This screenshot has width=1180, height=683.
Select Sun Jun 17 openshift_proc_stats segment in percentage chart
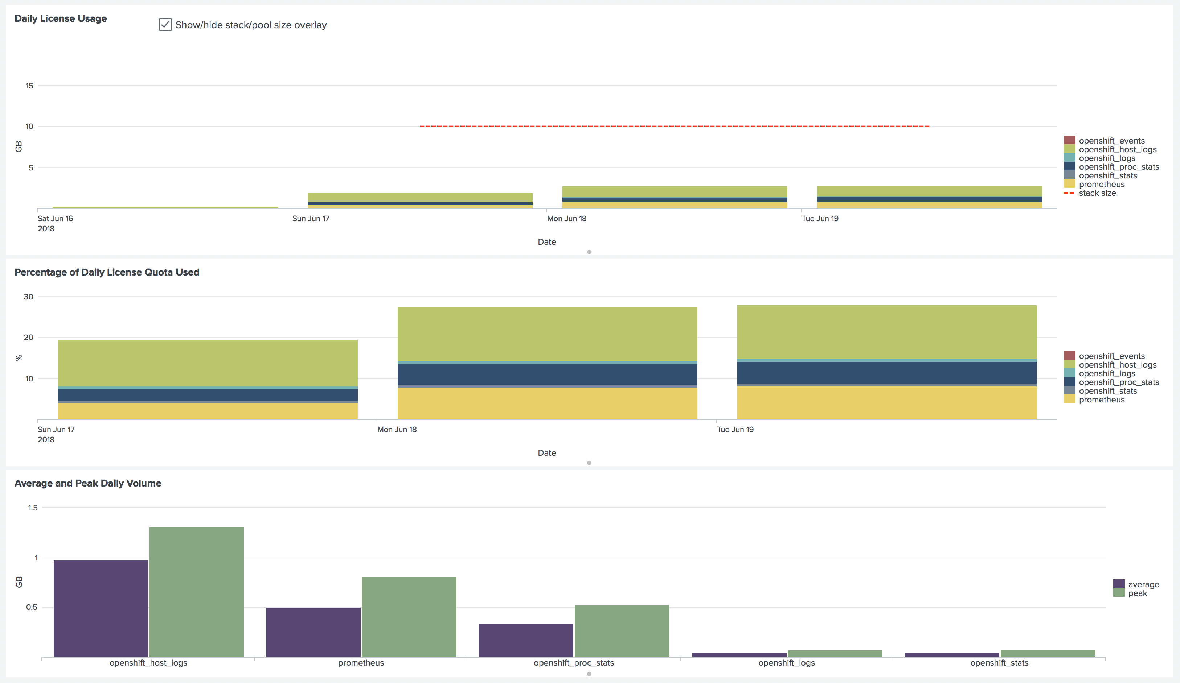tap(208, 395)
